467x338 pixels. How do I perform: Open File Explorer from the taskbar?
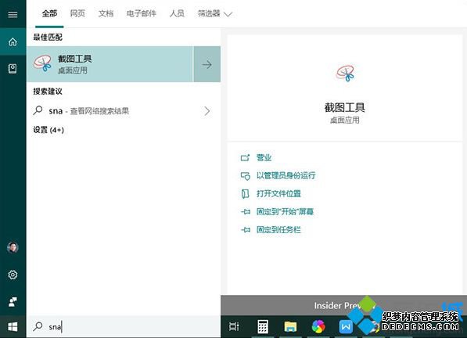coord(290,326)
